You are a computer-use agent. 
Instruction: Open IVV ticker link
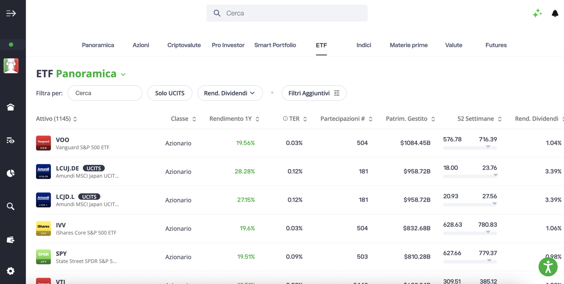[x=61, y=225]
